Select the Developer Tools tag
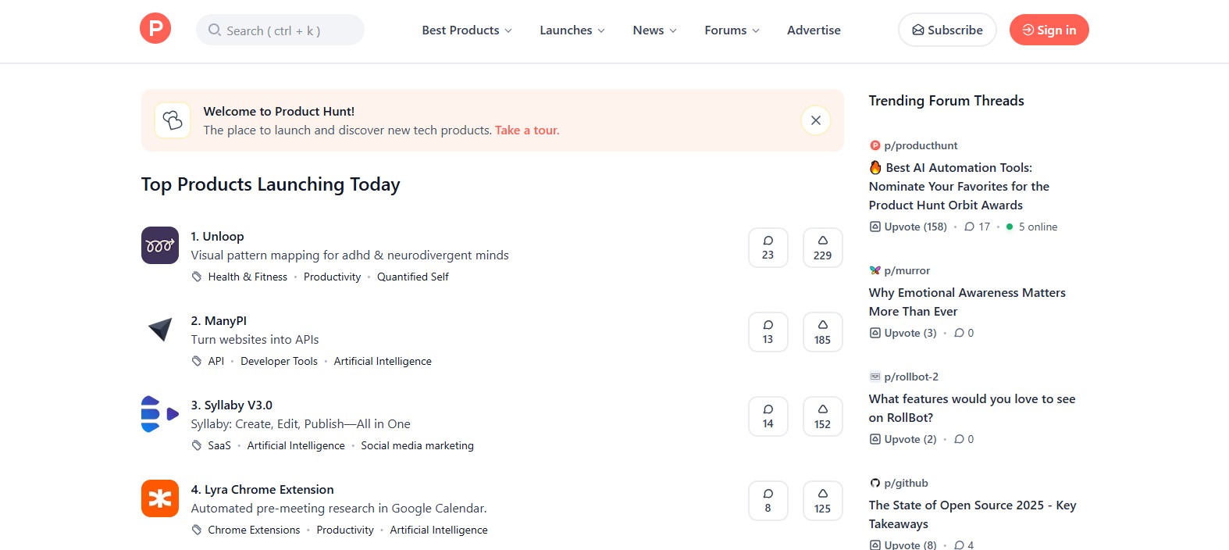The image size is (1229, 550). [279, 361]
